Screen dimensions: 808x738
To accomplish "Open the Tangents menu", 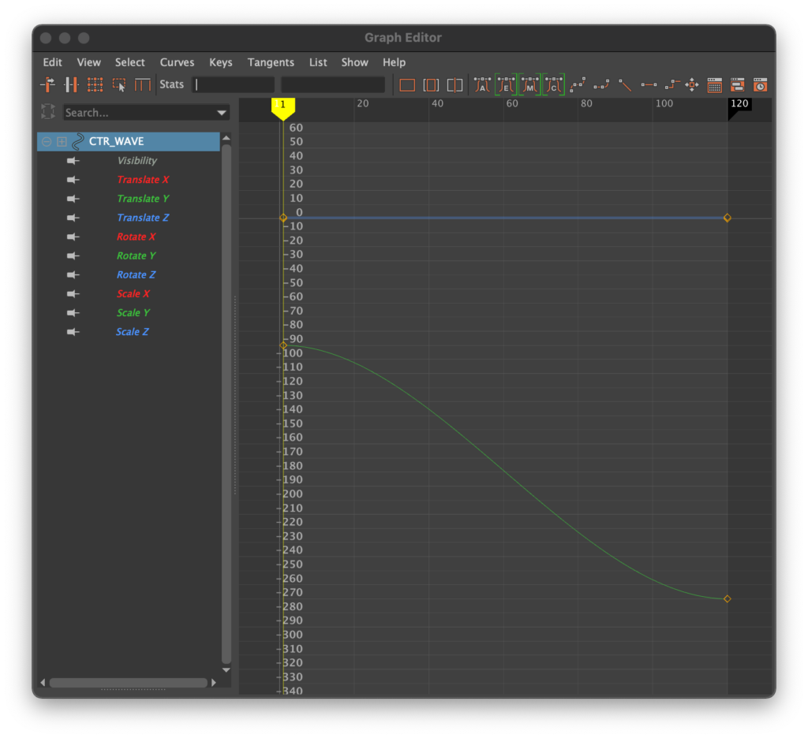I will pos(270,62).
